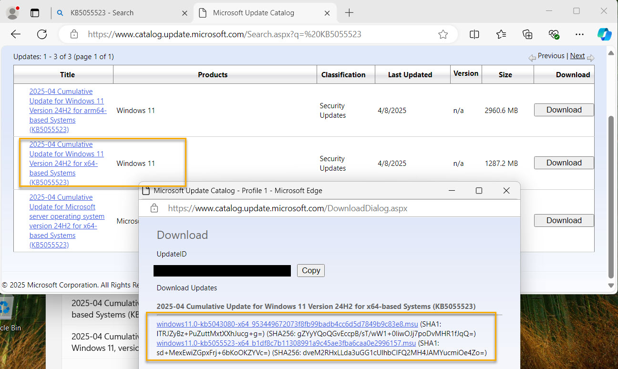Select the 2960.6 MB size cell

[x=501, y=111]
